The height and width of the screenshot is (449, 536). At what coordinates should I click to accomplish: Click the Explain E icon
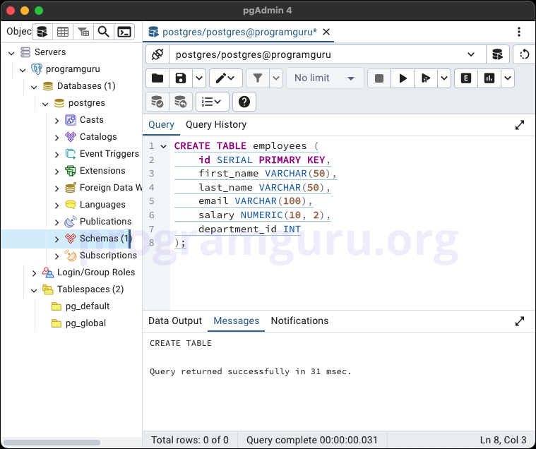tap(466, 78)
